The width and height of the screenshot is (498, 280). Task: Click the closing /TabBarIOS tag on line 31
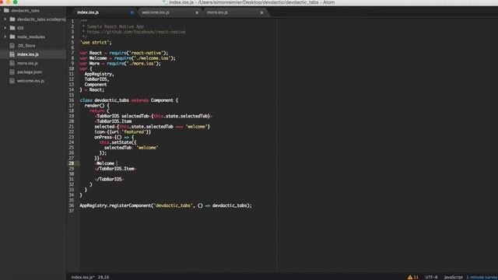pos(110,180)
